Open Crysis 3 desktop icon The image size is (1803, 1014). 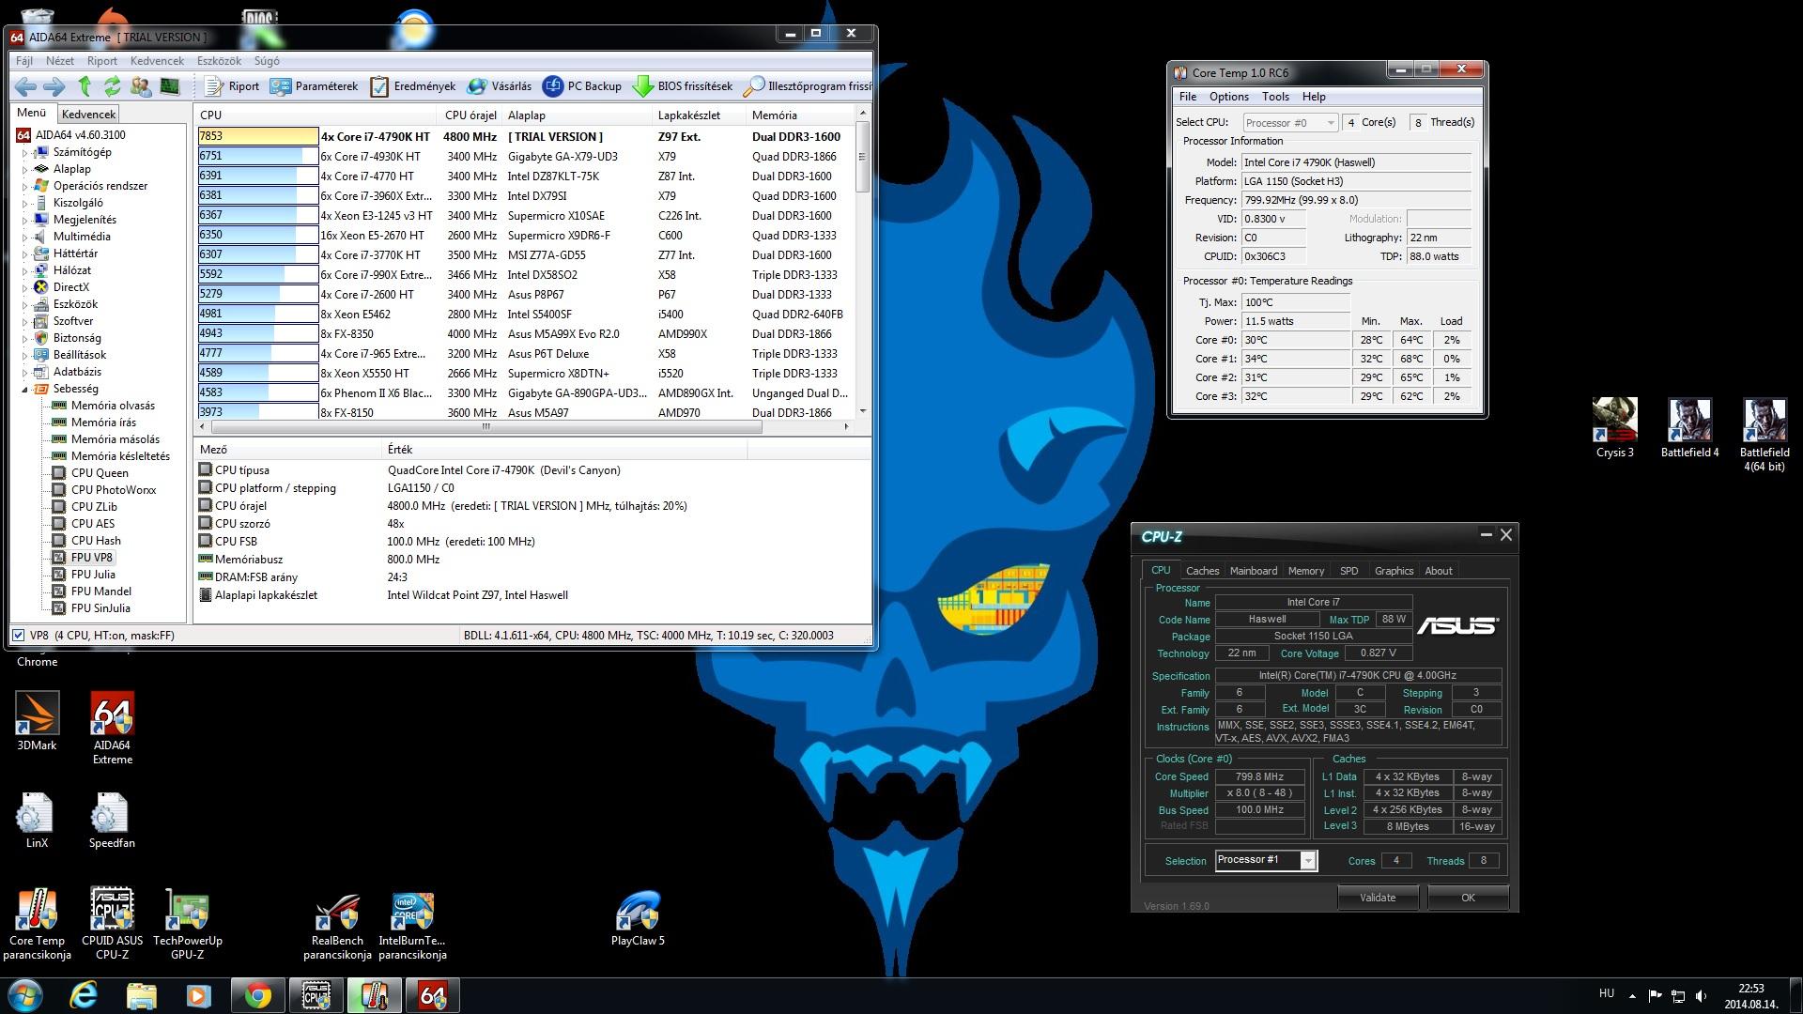coord(1614,428)
